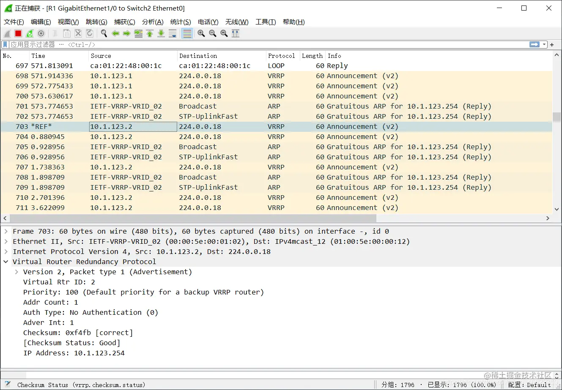Zoom out on packet text

coord(213,33)
